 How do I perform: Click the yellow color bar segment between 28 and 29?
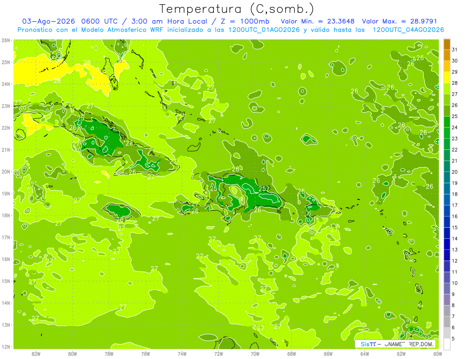click(447, 77)
